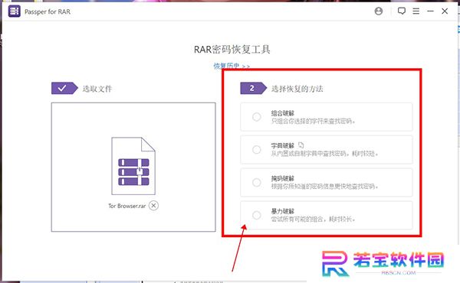
Task: Select the 暴力破解 radio button
Action: click(x=257, y=215)
